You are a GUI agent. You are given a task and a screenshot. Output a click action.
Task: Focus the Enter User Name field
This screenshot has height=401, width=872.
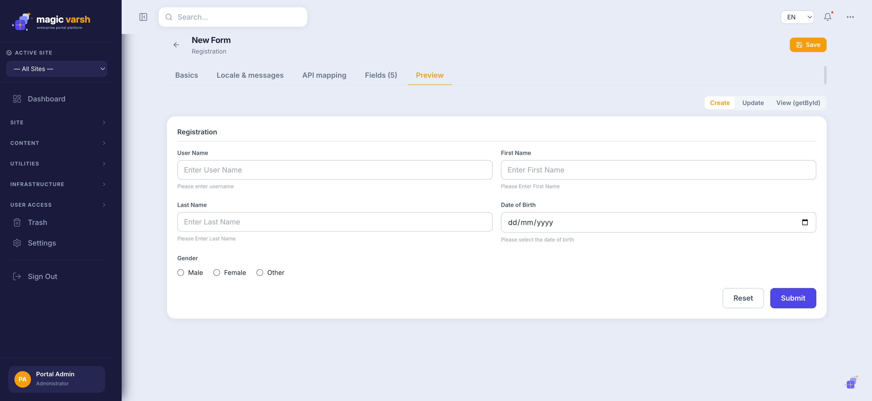(335, 170)
